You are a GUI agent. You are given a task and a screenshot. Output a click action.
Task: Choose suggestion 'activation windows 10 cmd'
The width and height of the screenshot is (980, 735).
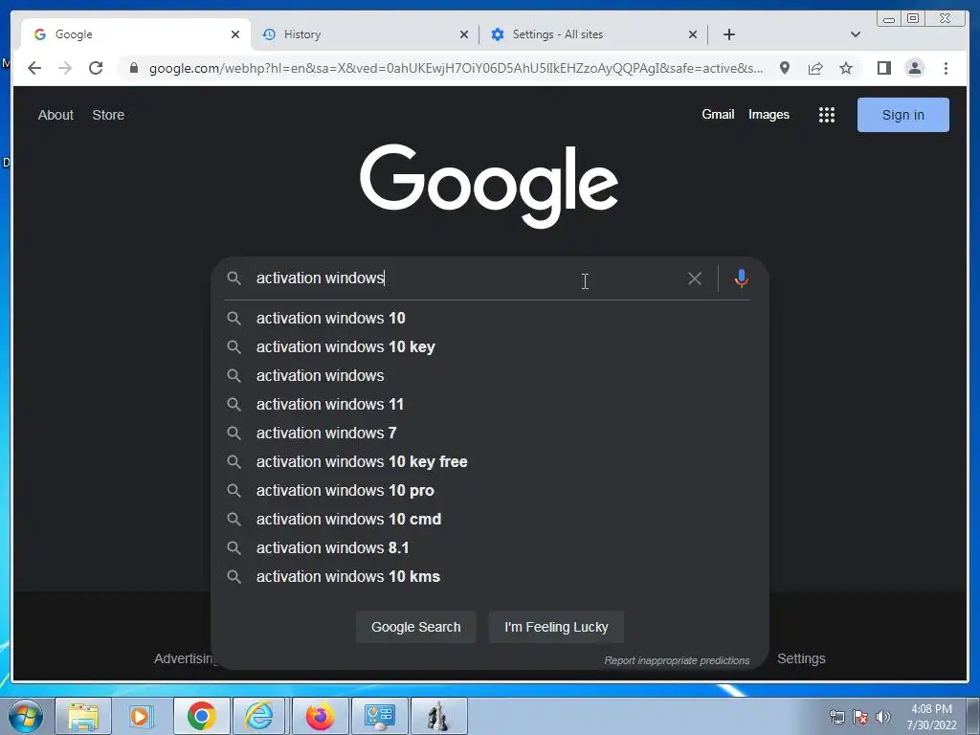[489, 520]
